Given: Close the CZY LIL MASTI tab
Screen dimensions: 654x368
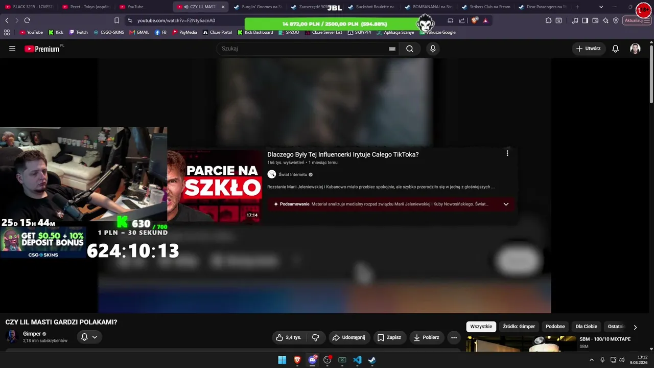Looking at the screenshot, I should 223,7.
